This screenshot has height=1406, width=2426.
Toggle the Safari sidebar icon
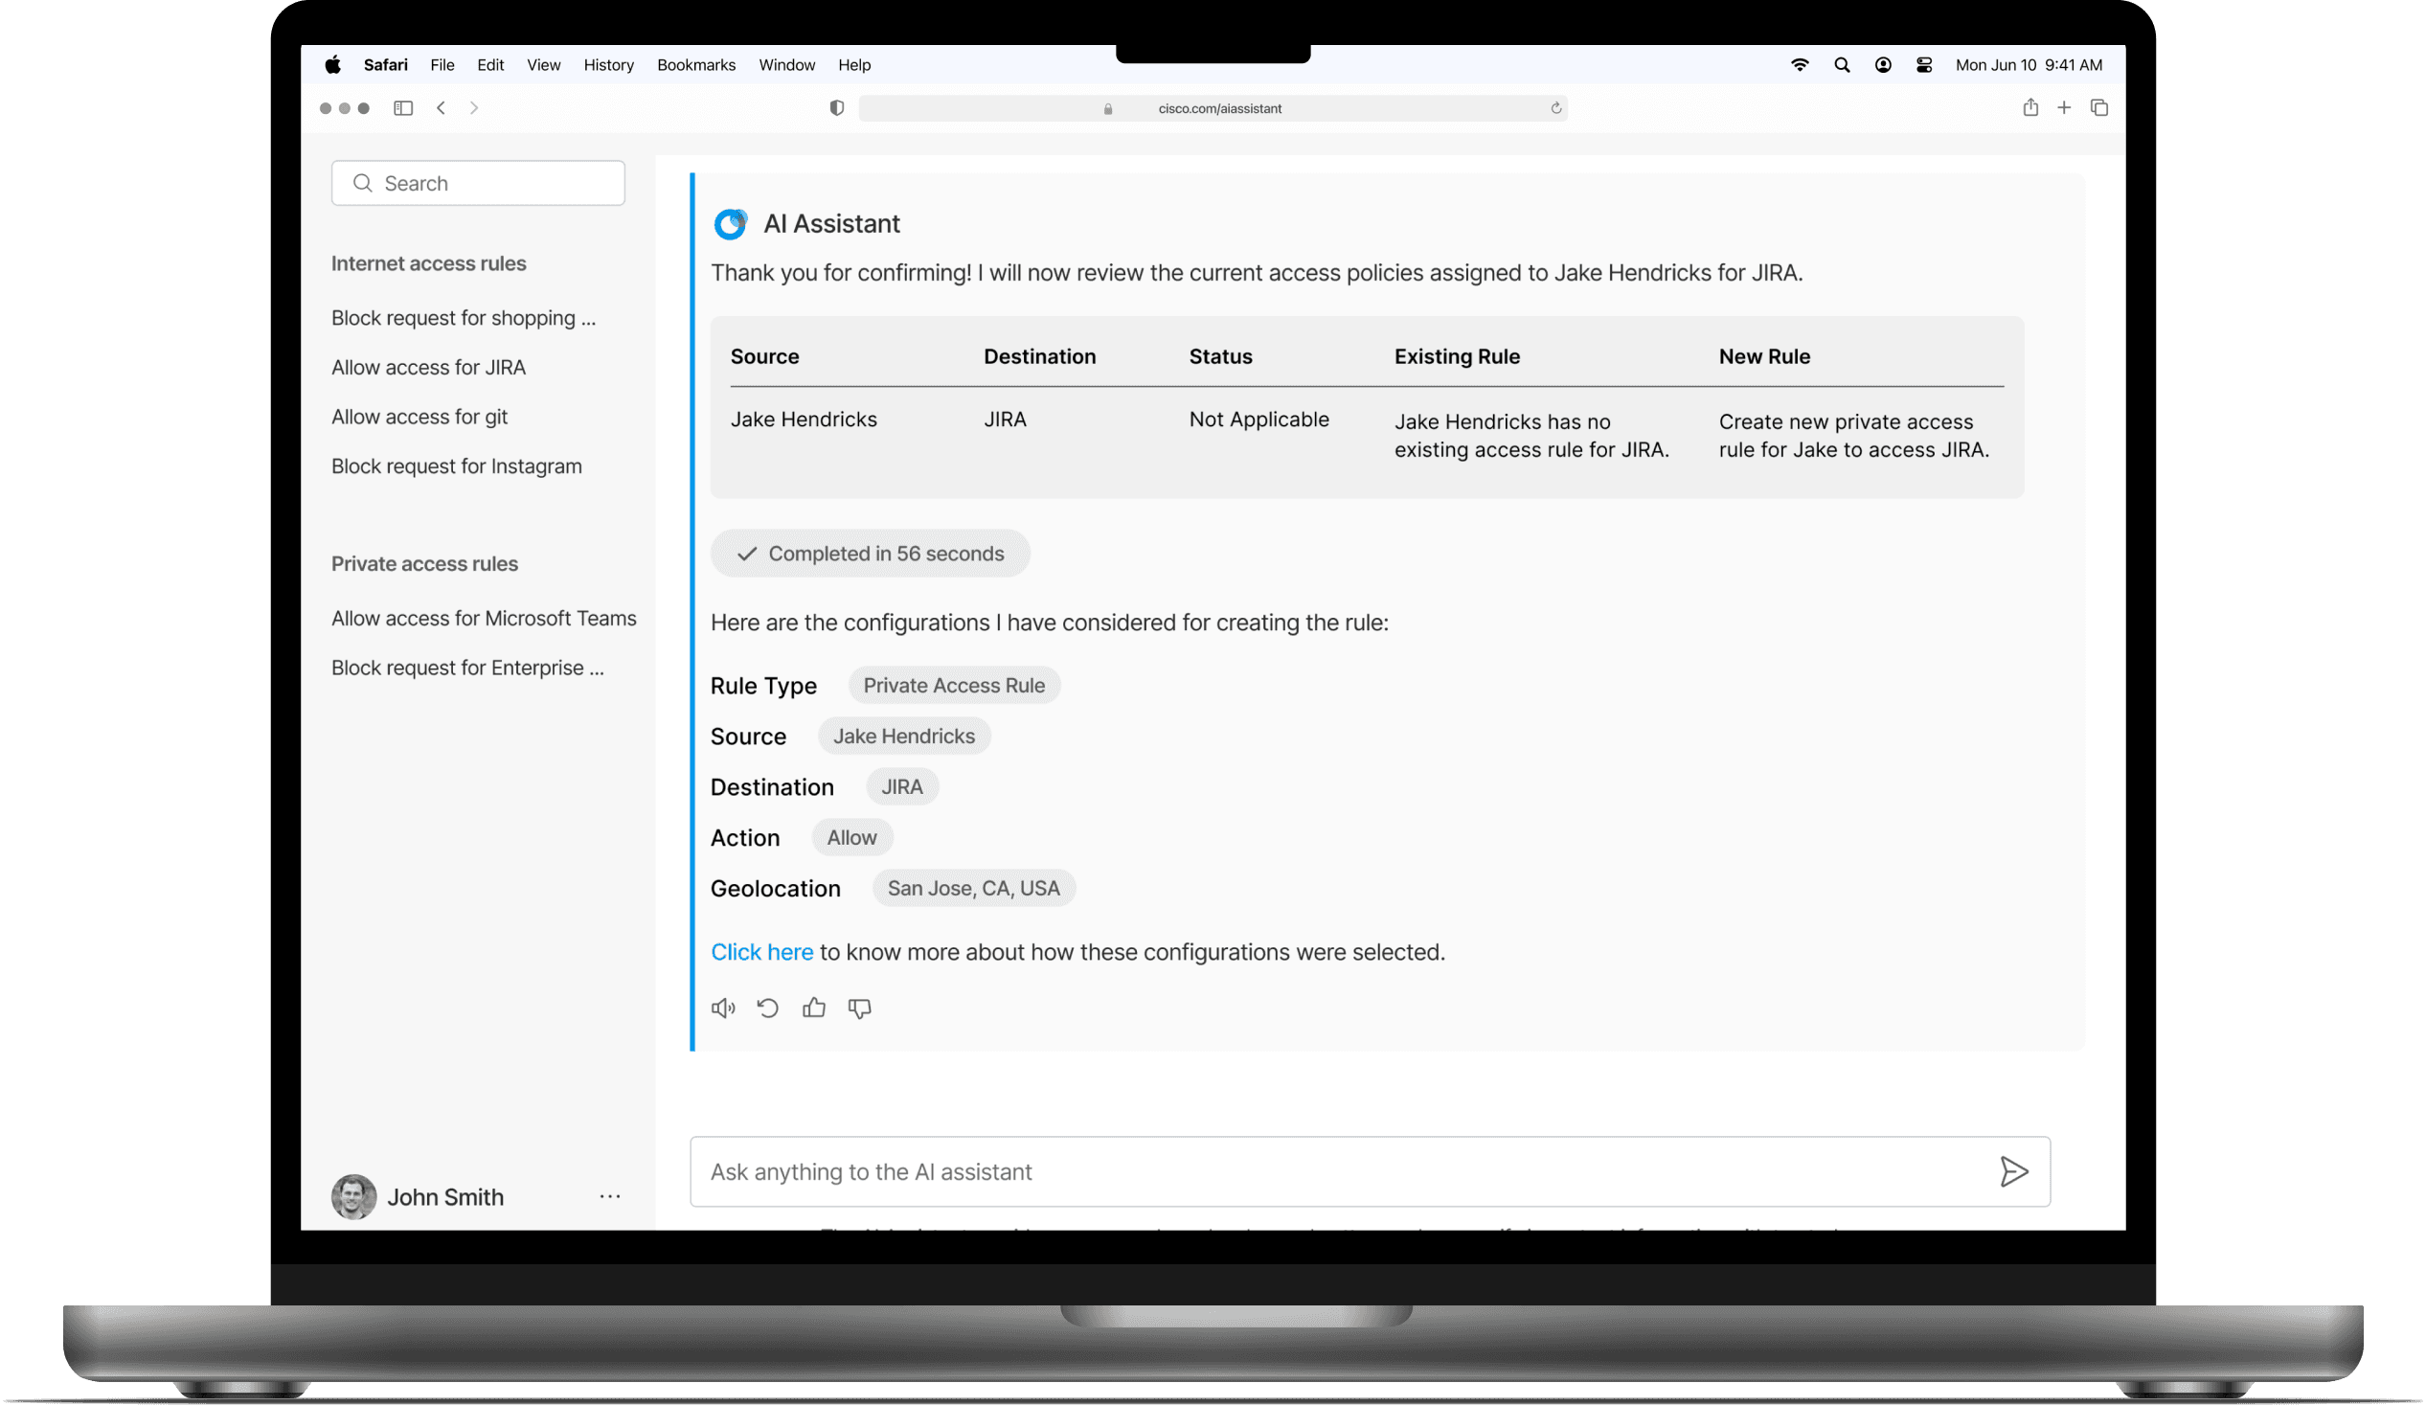coord(403,108)
